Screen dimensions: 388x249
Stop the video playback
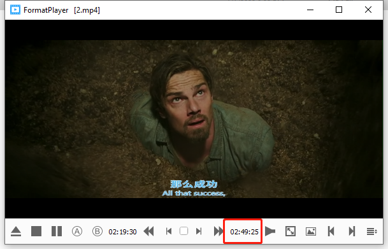click(36, 231)
